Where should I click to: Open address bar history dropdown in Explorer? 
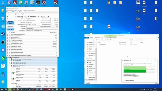[x=129, y=40]
